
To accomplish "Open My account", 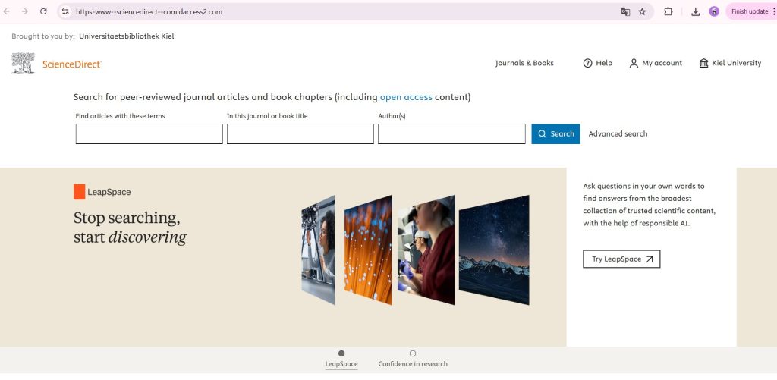I will point(656,63).
